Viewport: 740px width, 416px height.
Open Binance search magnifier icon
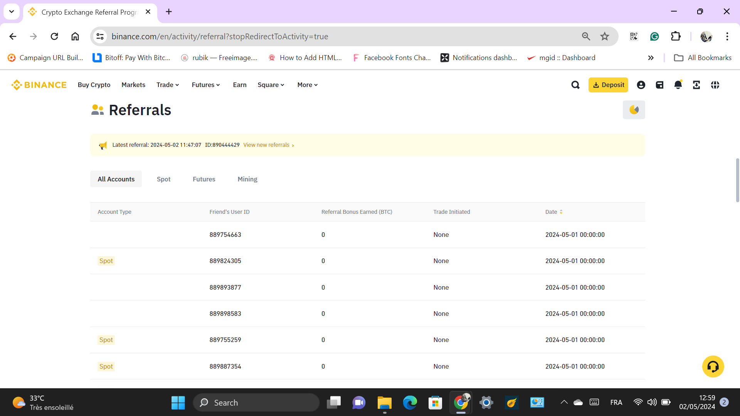(575, 85)
